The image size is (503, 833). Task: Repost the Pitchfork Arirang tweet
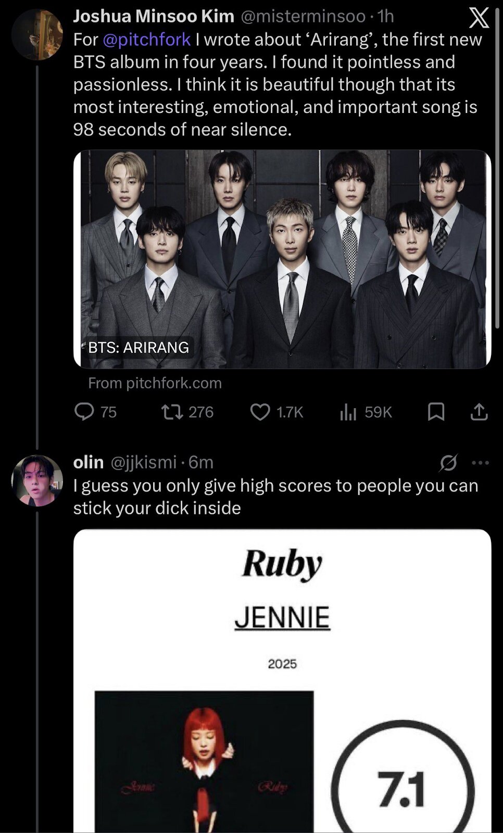pyautogui.click(x=187, y=412)
